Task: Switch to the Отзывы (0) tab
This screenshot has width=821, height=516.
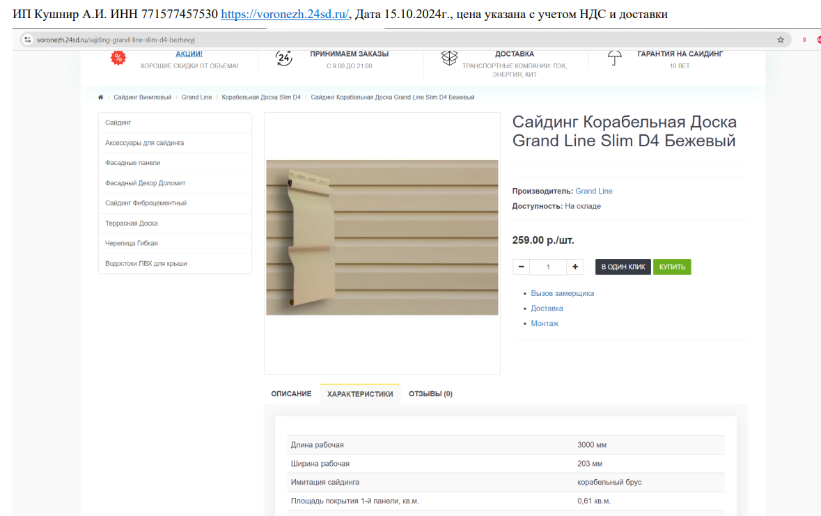Action: tap(430, 394)
